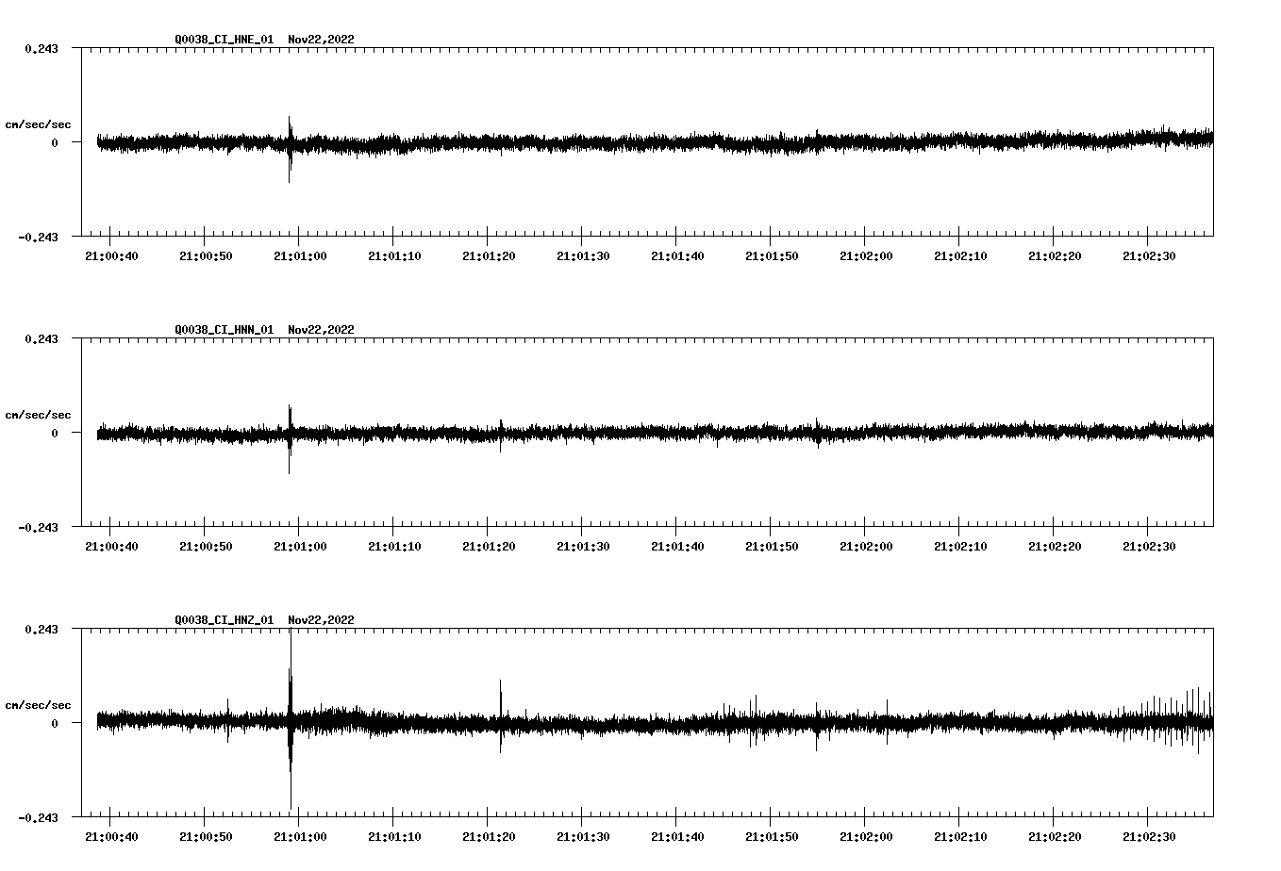The image size is (1281, 871).
Task: Click the large spike near 21:00:59 on HNZ trace
Action: pyautogui.click(x=291, y=721)
